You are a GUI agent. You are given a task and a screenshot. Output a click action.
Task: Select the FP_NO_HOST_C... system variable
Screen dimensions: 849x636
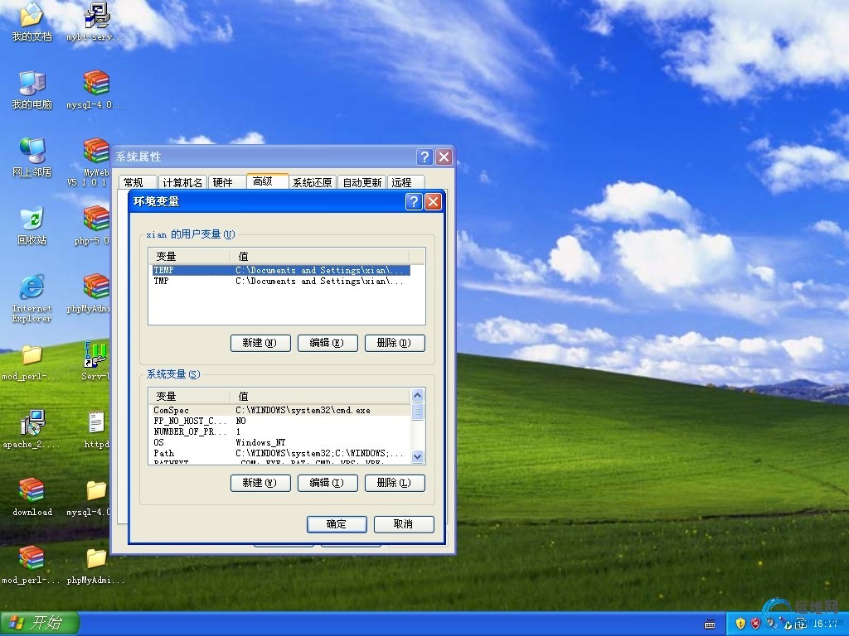tap(280, 422)
